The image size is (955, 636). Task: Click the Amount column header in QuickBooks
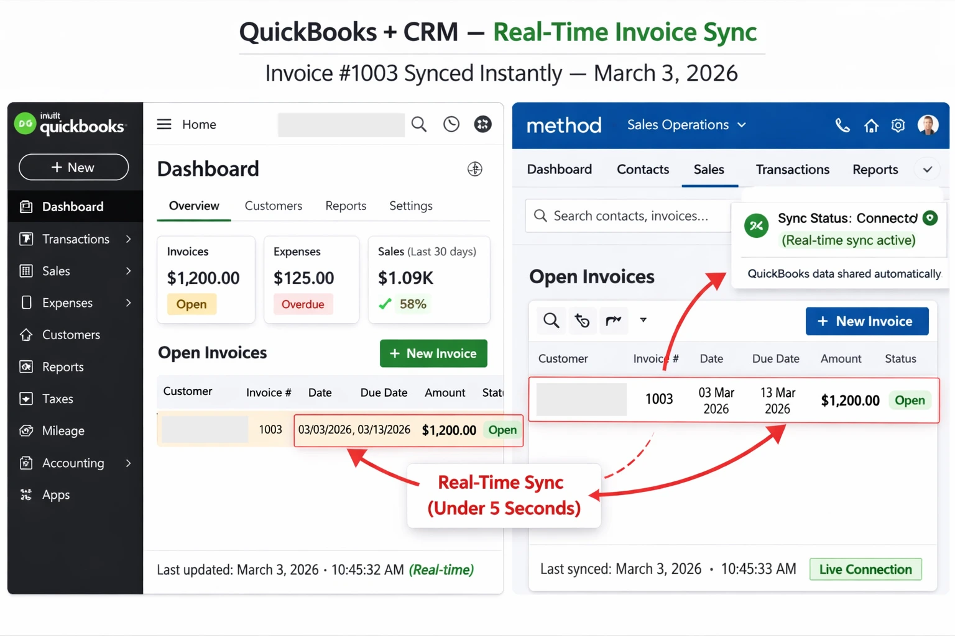[x=445, y=393]
